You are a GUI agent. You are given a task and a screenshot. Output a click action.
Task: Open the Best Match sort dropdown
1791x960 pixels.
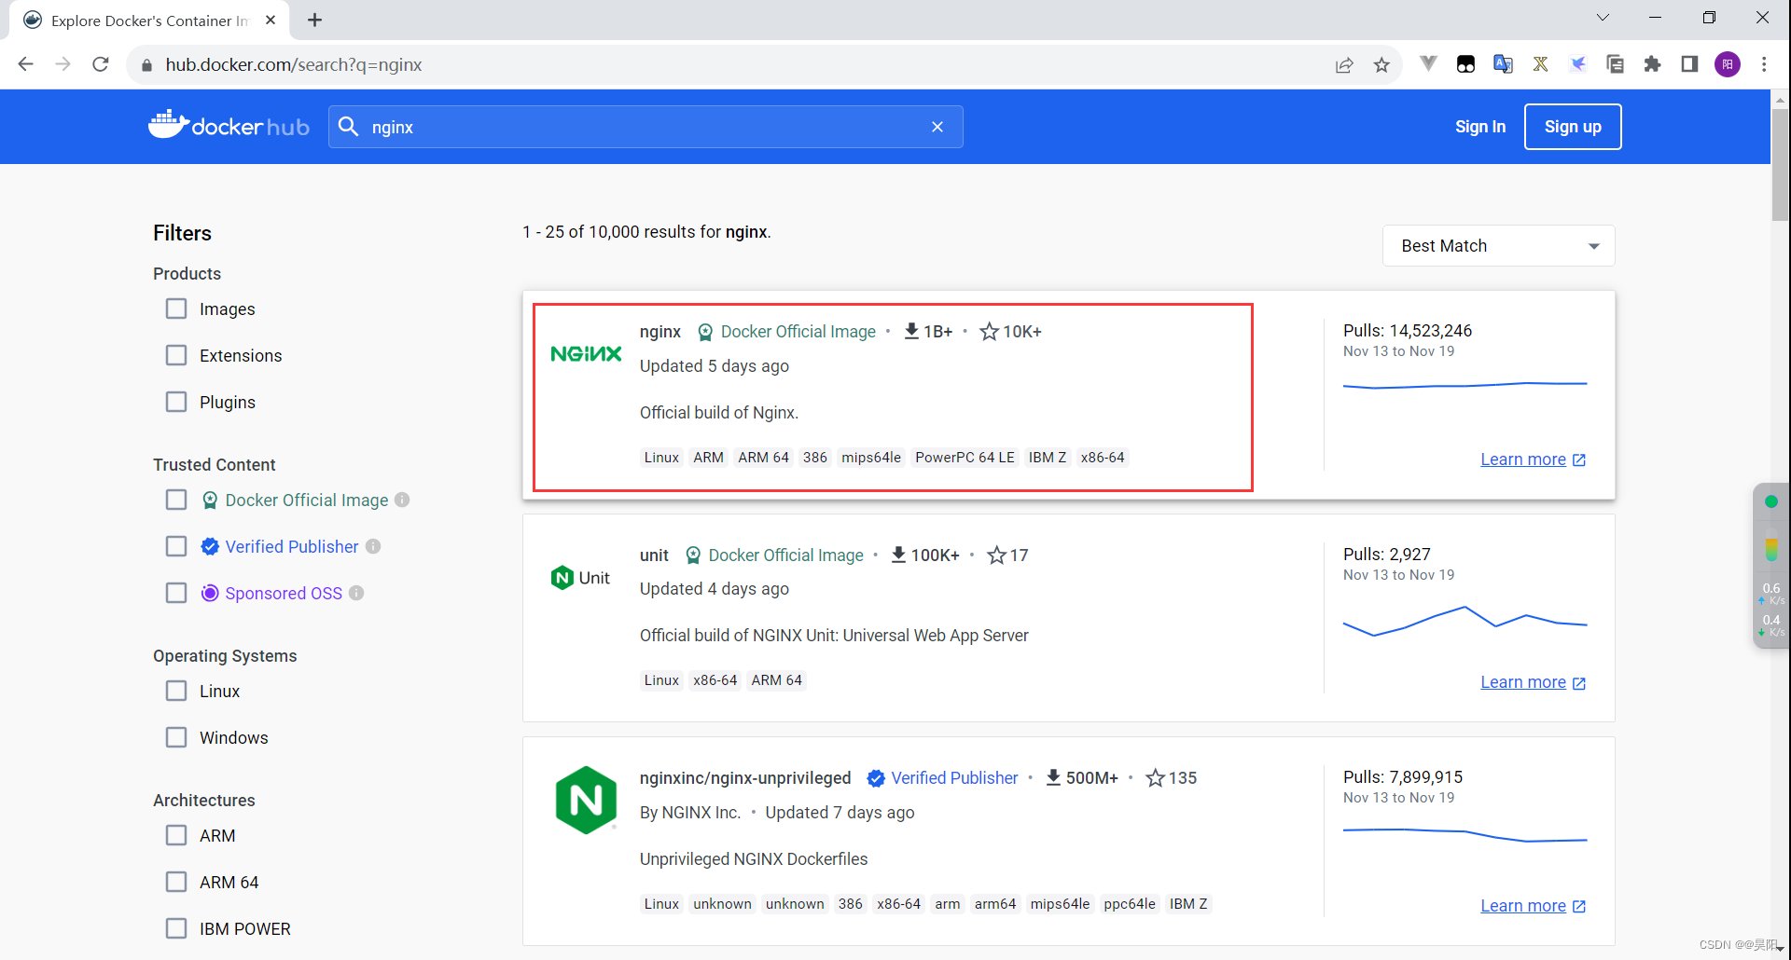1498,246
